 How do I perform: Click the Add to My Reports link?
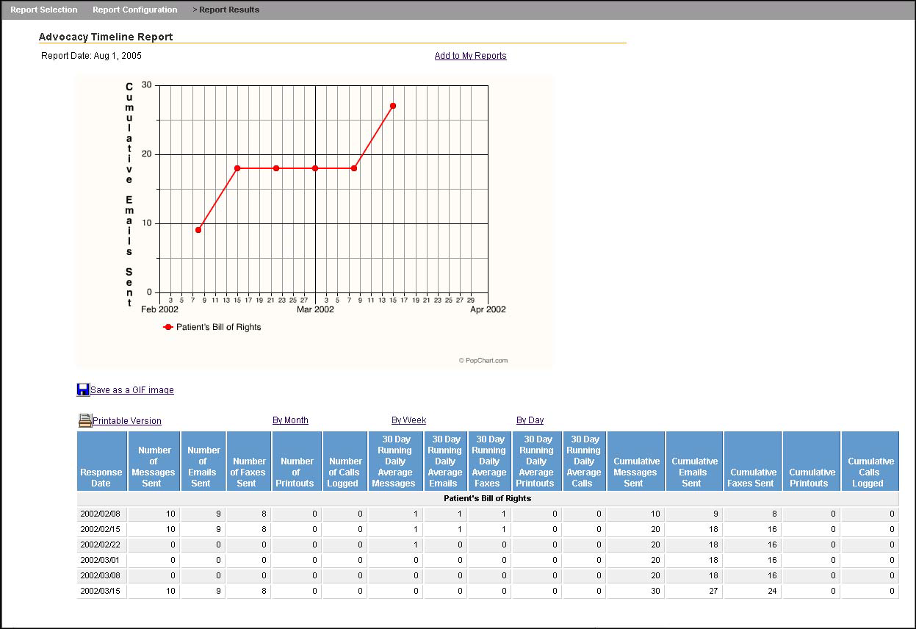471,56
